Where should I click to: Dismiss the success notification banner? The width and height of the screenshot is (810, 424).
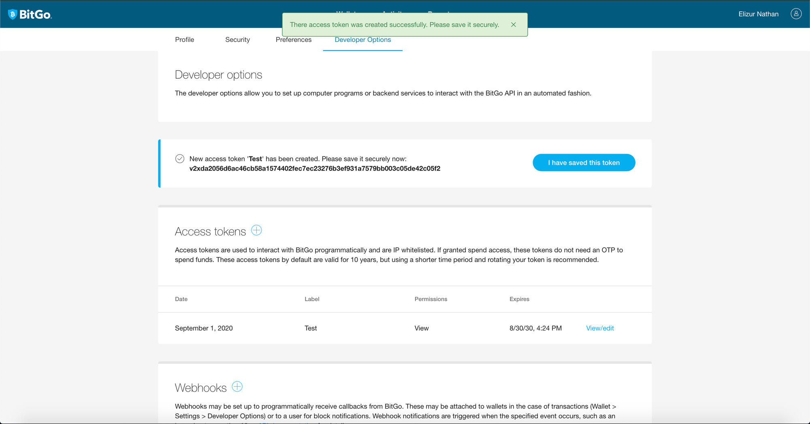pyautogui.click(x=513, y=25)
